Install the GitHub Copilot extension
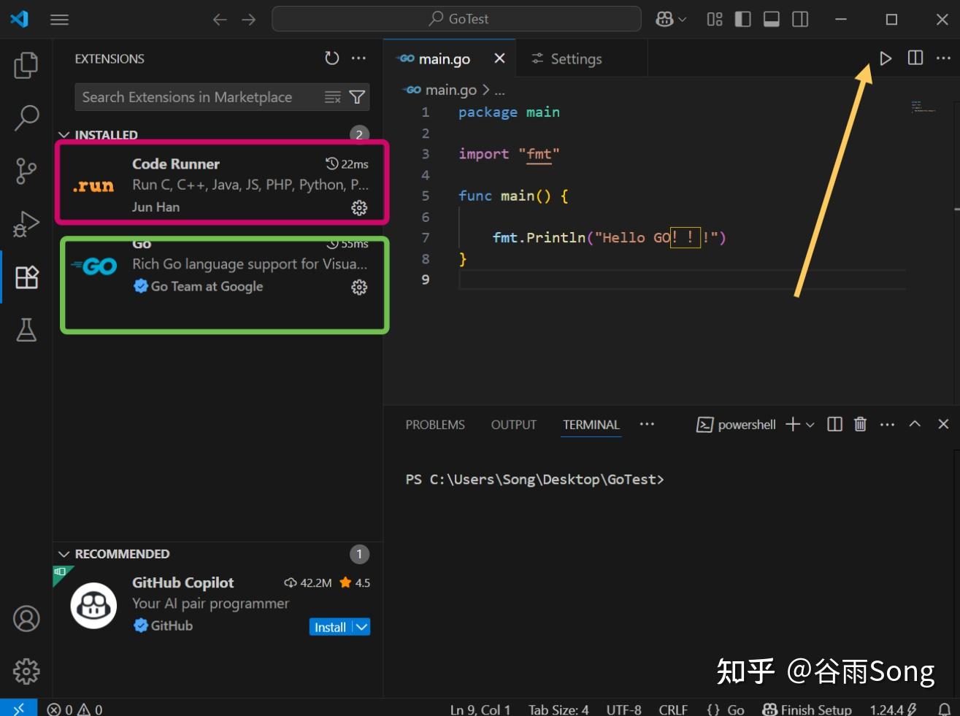The width and height of the screenshot is (960, 716). (330, 626)
